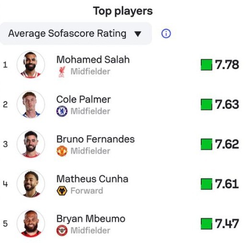Open the Average Sofascore Rating dropdown
Image resolution: width=246 pixels, height=243 pixels.
75,34
